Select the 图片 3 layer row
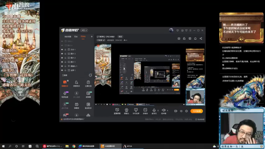 pyautogui.click(x=77, y=54)
